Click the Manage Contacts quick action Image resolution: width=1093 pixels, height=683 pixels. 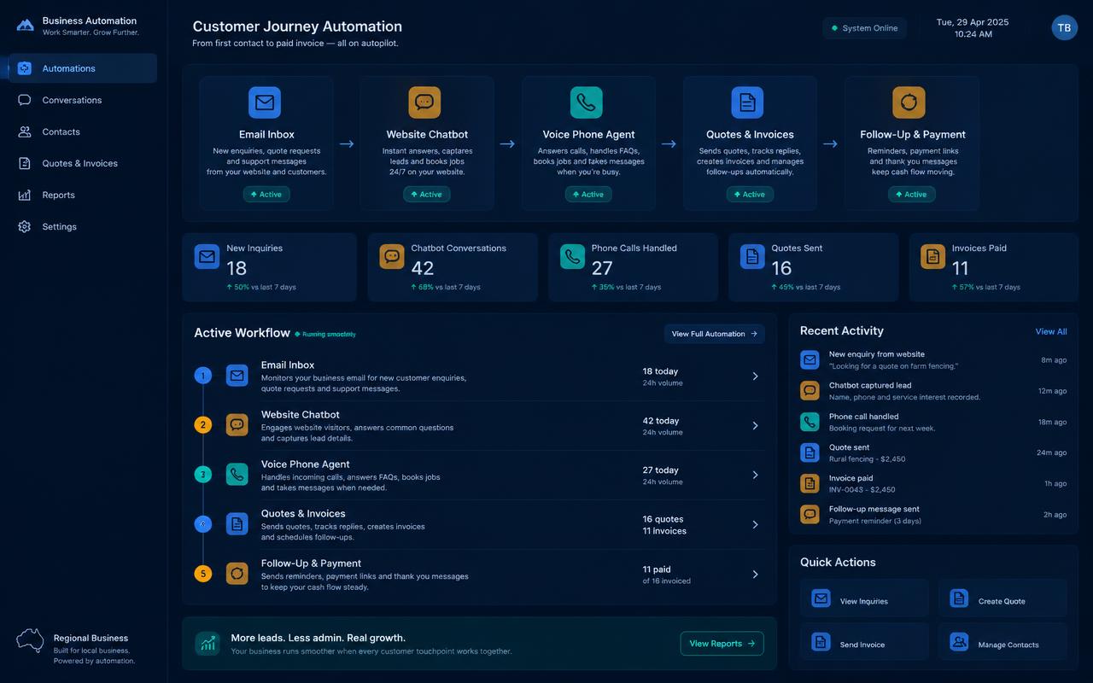click(1002, 642)
